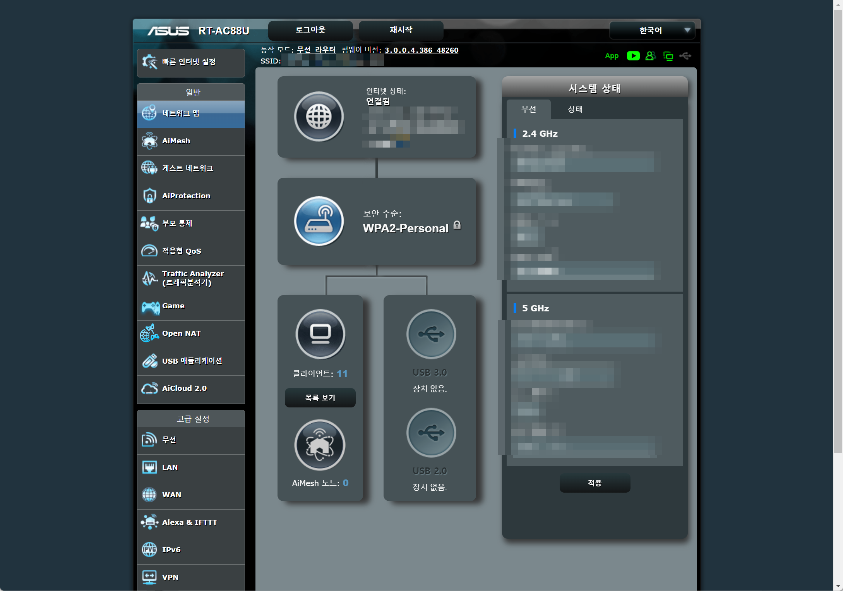Click the Open NAT icon
Viewport: 843px width, 591px height.
(x=149, y=333)
